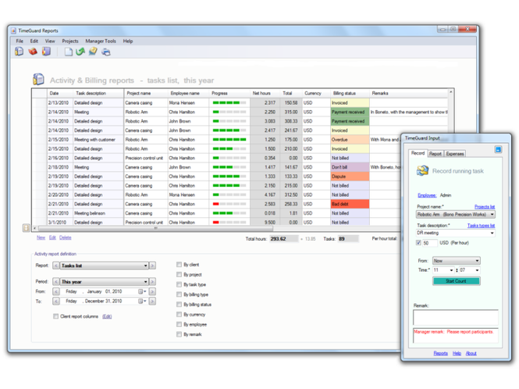Open the Edit menu
Image resolution: width=519 pixels, height=389 pixels.
click(34, 41)
